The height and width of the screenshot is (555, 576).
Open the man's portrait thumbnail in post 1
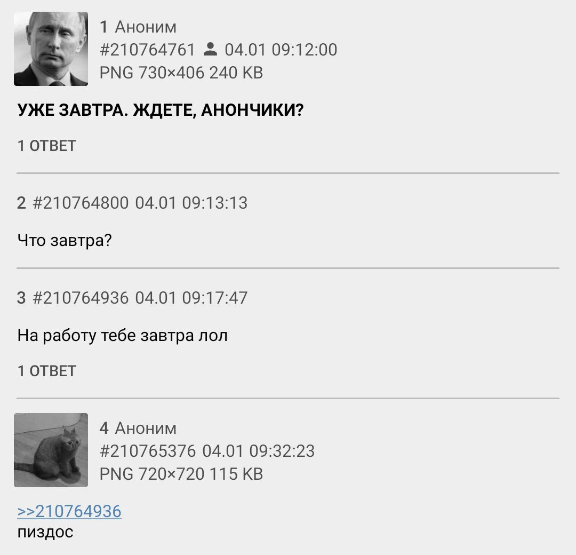tap(51, 49)
